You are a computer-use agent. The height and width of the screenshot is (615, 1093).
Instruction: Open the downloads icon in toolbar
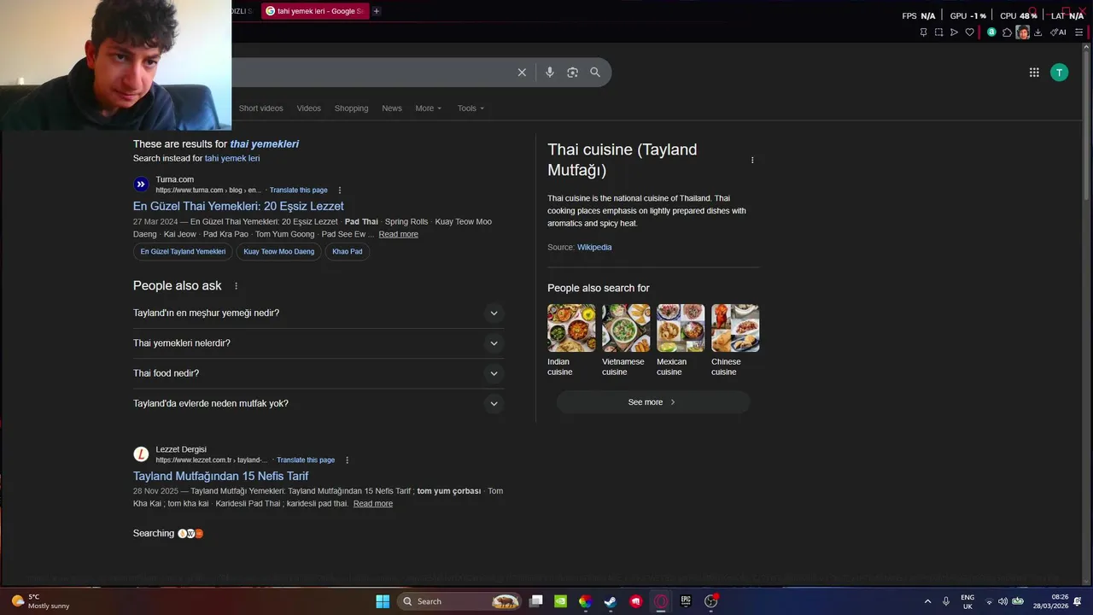coord(1037,32)
